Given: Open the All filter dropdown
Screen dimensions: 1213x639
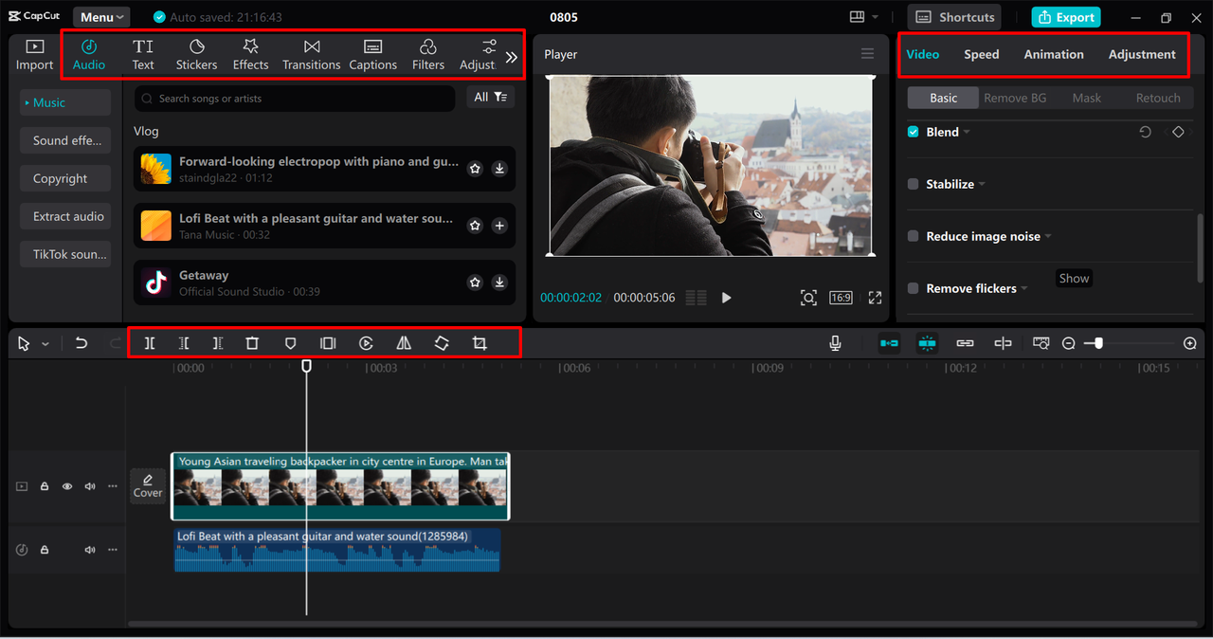Looking at the screenshot, I should (490, 97).
